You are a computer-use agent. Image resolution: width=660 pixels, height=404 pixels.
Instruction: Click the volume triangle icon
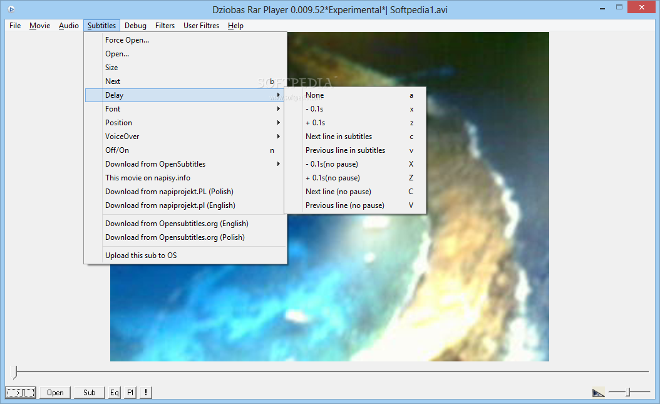(x=598, y=393)
